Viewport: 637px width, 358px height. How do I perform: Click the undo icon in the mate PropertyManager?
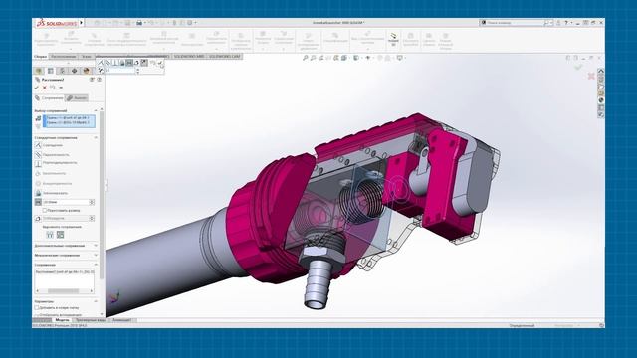pos(53,88)
